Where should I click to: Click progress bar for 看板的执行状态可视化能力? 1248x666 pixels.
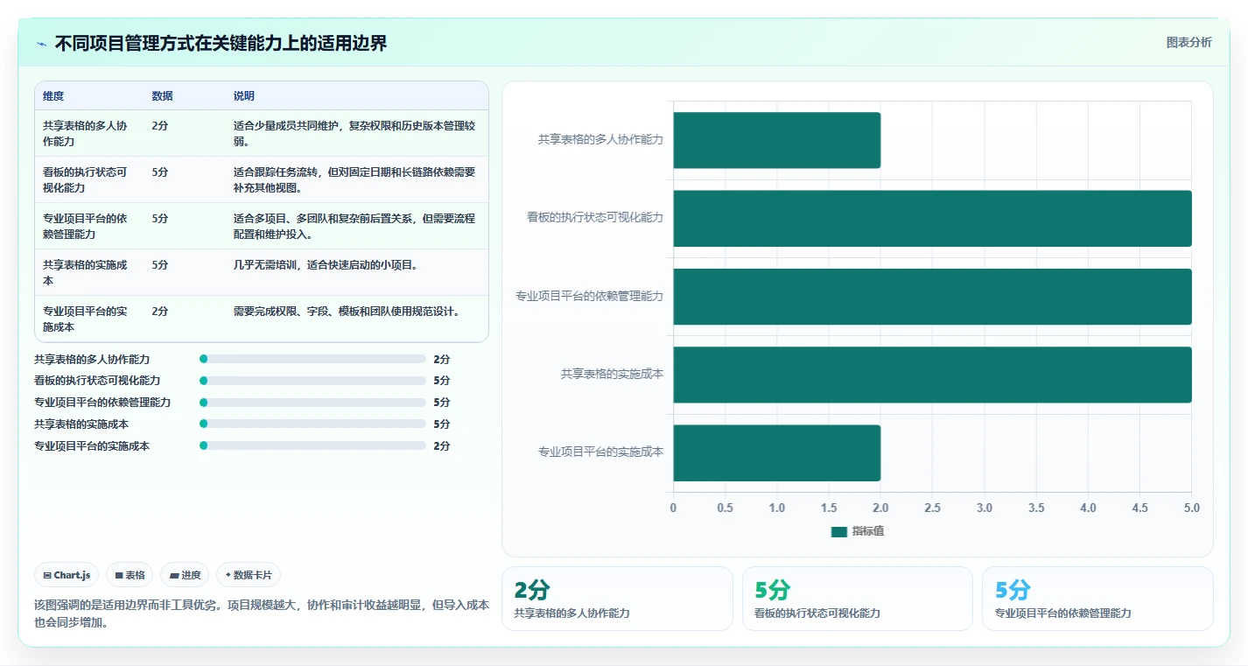[x=312, y=381]
